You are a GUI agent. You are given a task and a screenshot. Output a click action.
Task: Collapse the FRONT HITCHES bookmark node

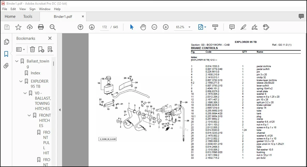[x=29, y=115]
